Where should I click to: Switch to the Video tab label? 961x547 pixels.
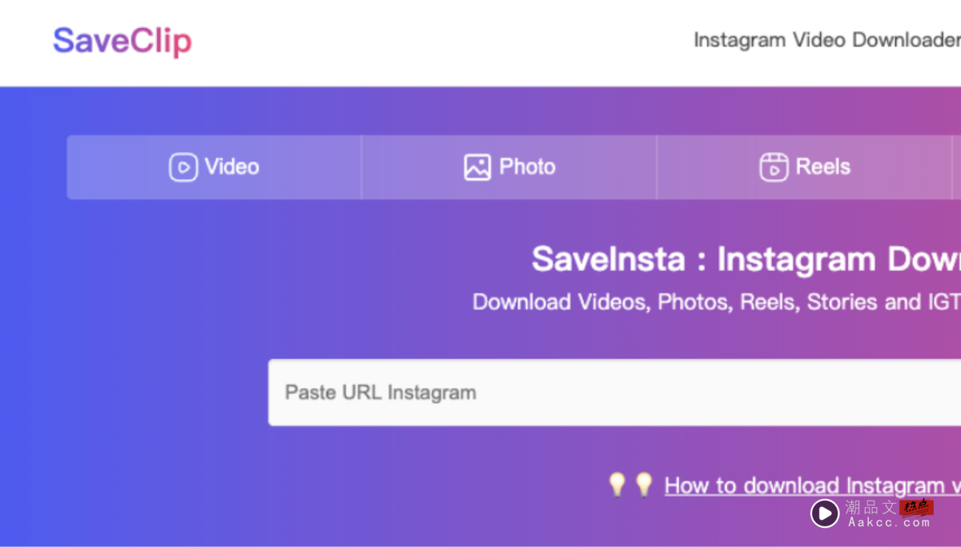(232, 167)
